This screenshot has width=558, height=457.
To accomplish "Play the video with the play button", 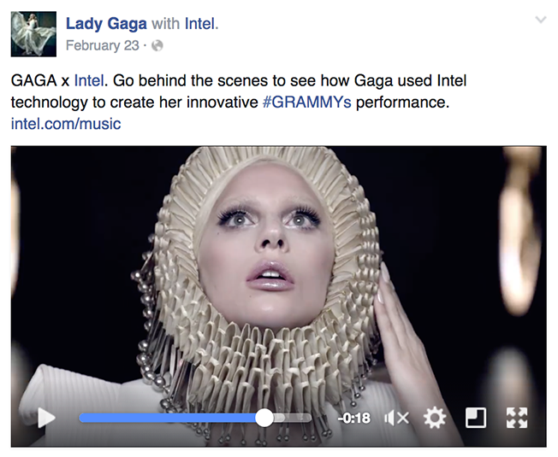I will [46, 418].
